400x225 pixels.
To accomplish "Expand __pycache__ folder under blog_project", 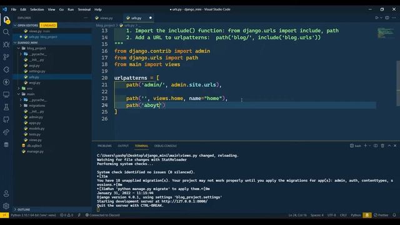I will [x=21, y=54].
